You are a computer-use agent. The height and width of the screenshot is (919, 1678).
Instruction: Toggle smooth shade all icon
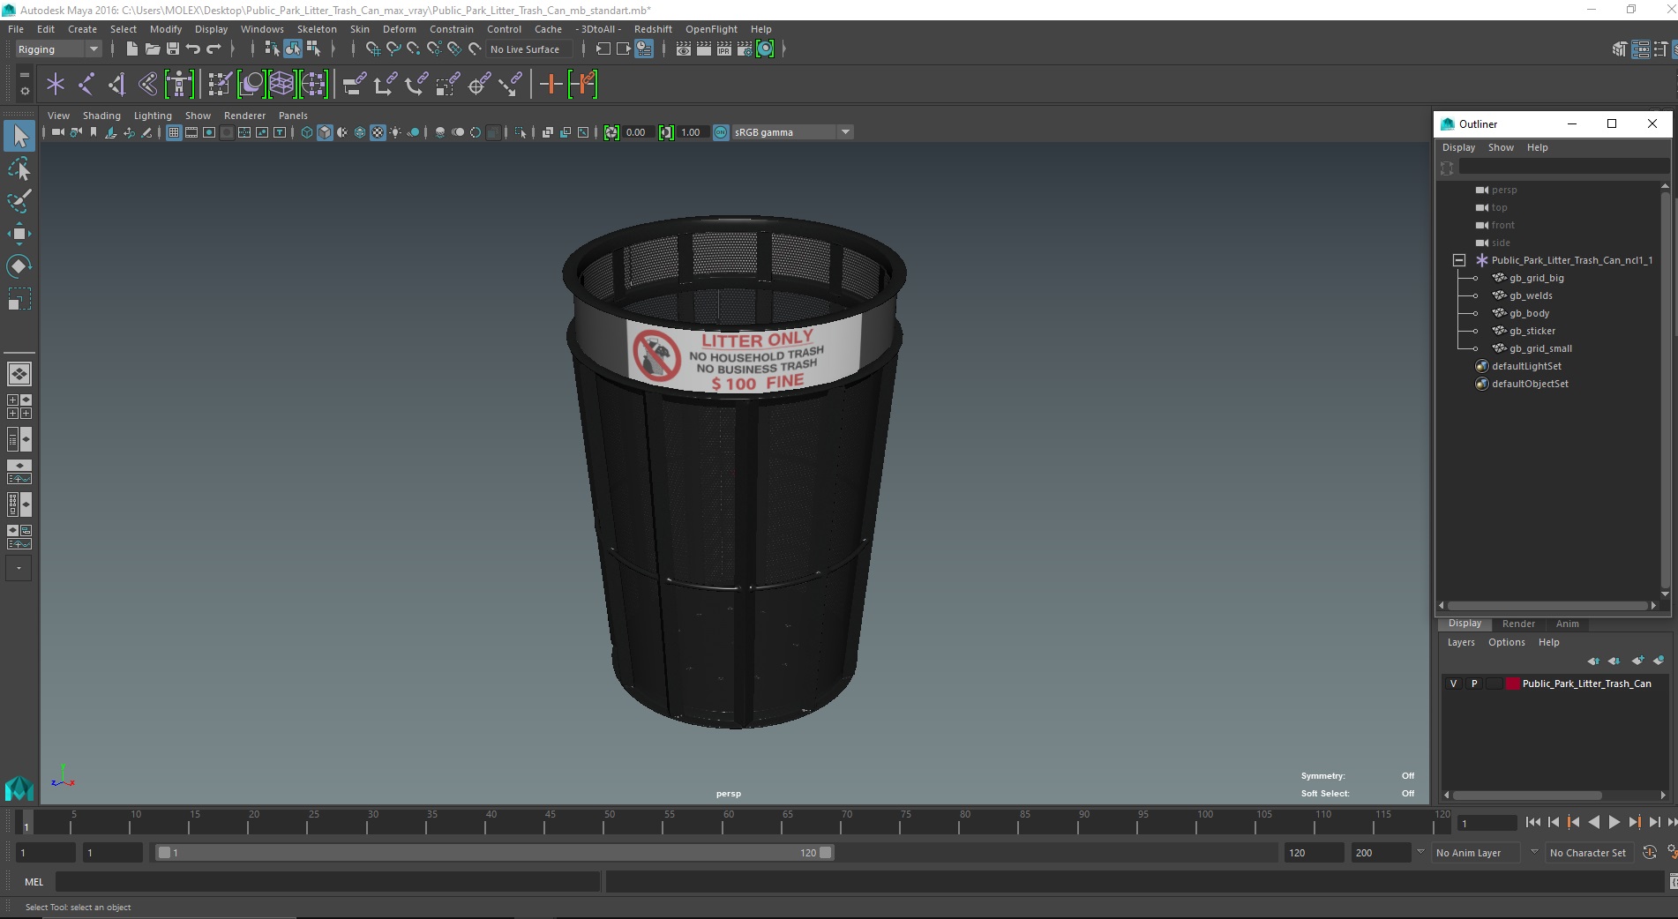point(325,132)
